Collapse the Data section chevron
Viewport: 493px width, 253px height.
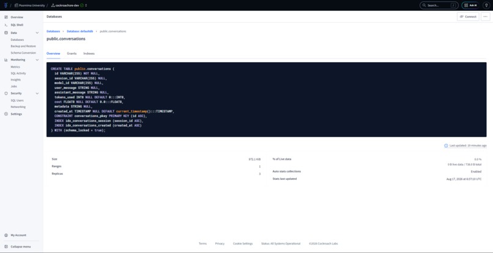point(37,32)
